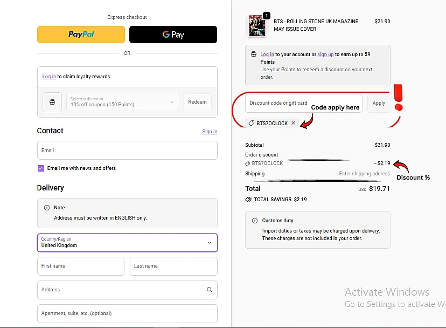Image resolution: width=446 pixels, height=328 pixels.
Task: Click the search icon in the Address field
Action: pos(210,290)
